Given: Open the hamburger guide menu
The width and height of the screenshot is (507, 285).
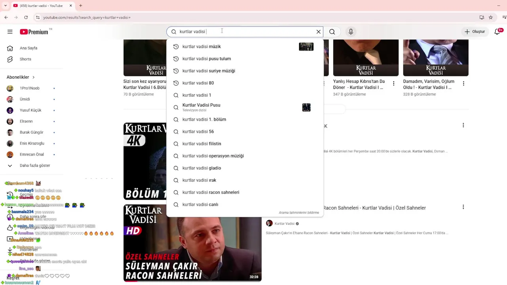Looking at the screenshot, I should tap(10, 32).
